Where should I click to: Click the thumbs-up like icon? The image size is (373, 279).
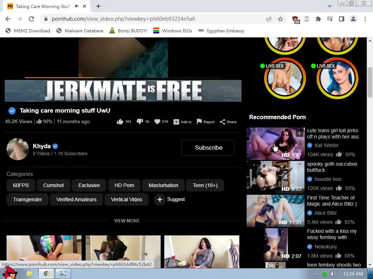pyautogui.click(x=120, y=122)
